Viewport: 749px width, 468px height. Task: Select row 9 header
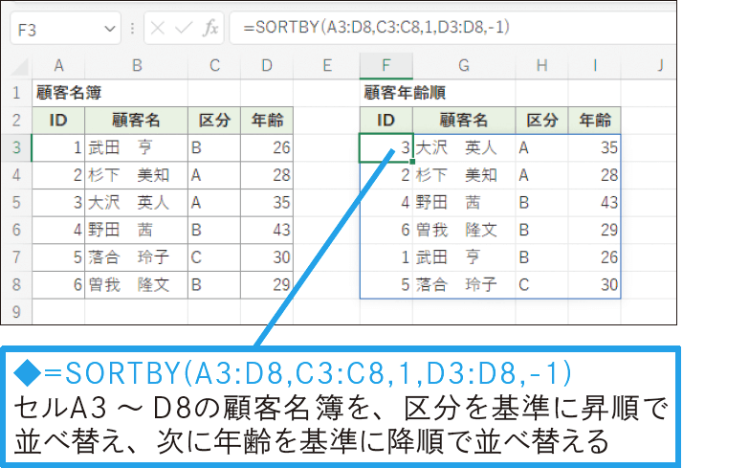16,312
